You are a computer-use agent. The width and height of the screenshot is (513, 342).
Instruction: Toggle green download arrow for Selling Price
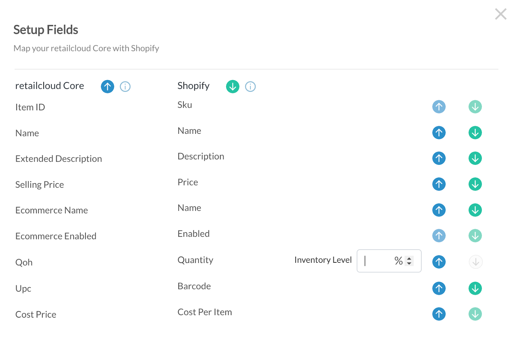(475, 184)
